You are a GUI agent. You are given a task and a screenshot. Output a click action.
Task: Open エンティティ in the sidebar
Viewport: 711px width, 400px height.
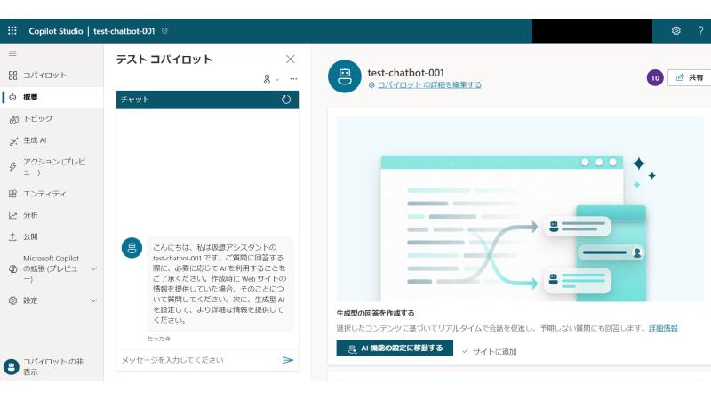point(52,194)
